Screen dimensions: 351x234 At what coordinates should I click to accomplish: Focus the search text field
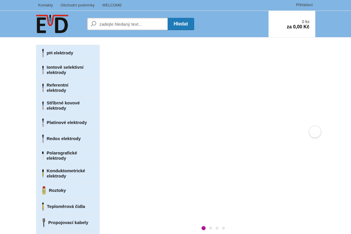[x=128, y=24]
